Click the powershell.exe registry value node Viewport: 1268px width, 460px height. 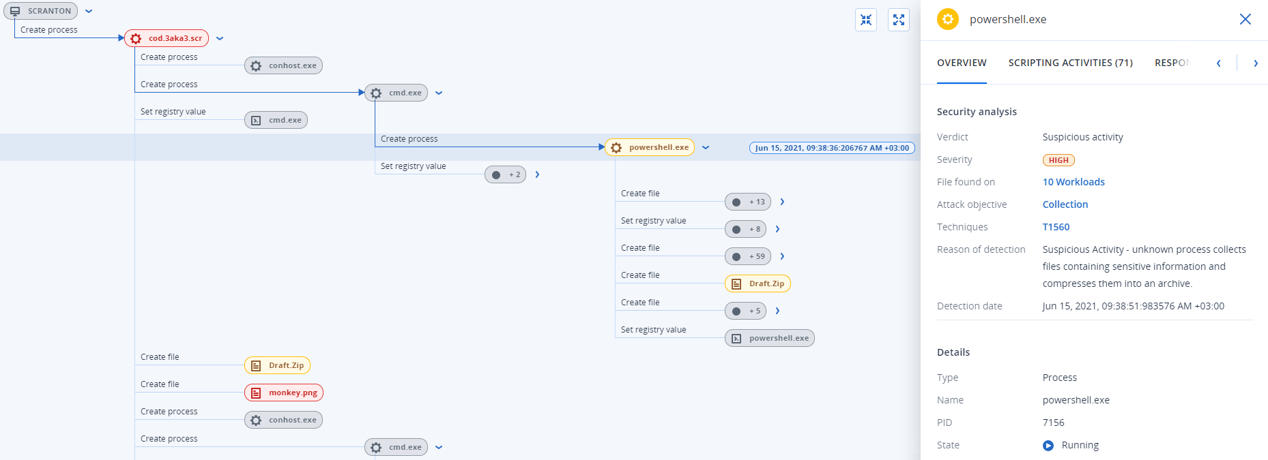click(770, 338)
